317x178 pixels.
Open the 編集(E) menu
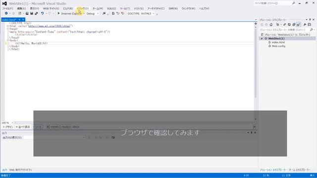[x=21, y=8]
